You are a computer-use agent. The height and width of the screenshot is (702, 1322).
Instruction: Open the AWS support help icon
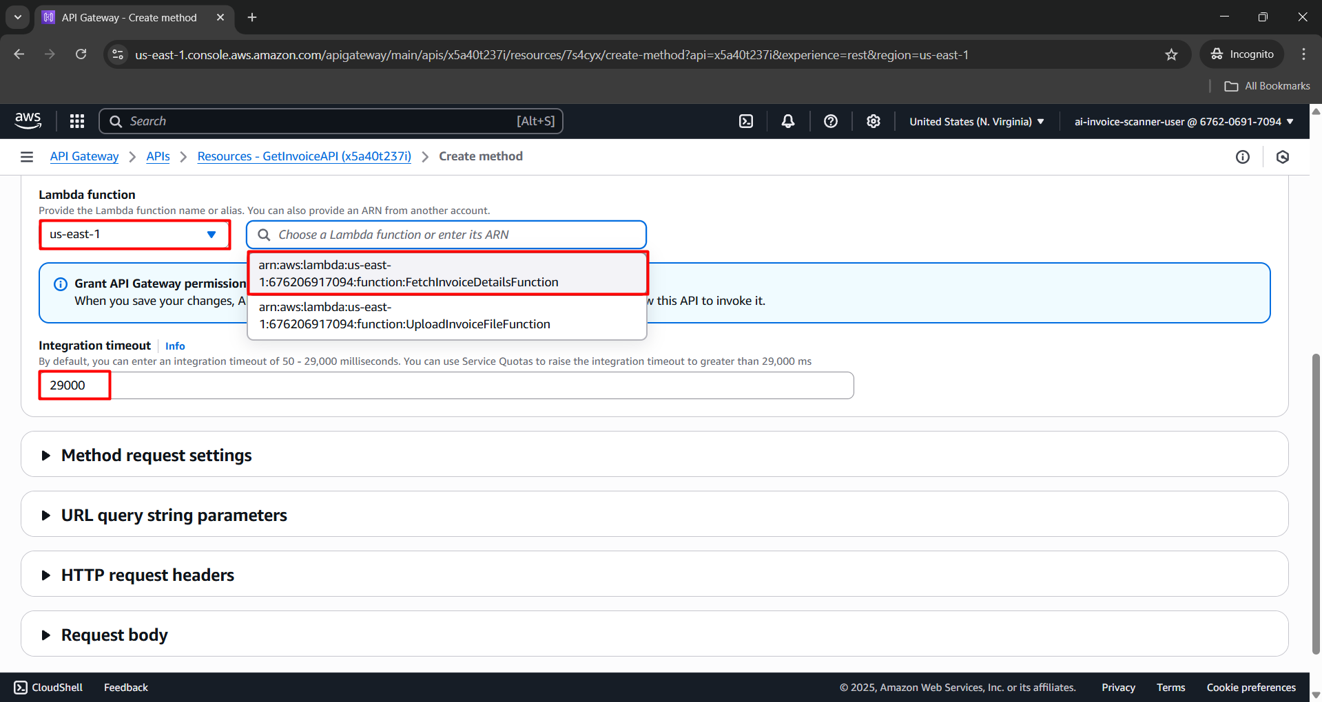click(831, 121)
